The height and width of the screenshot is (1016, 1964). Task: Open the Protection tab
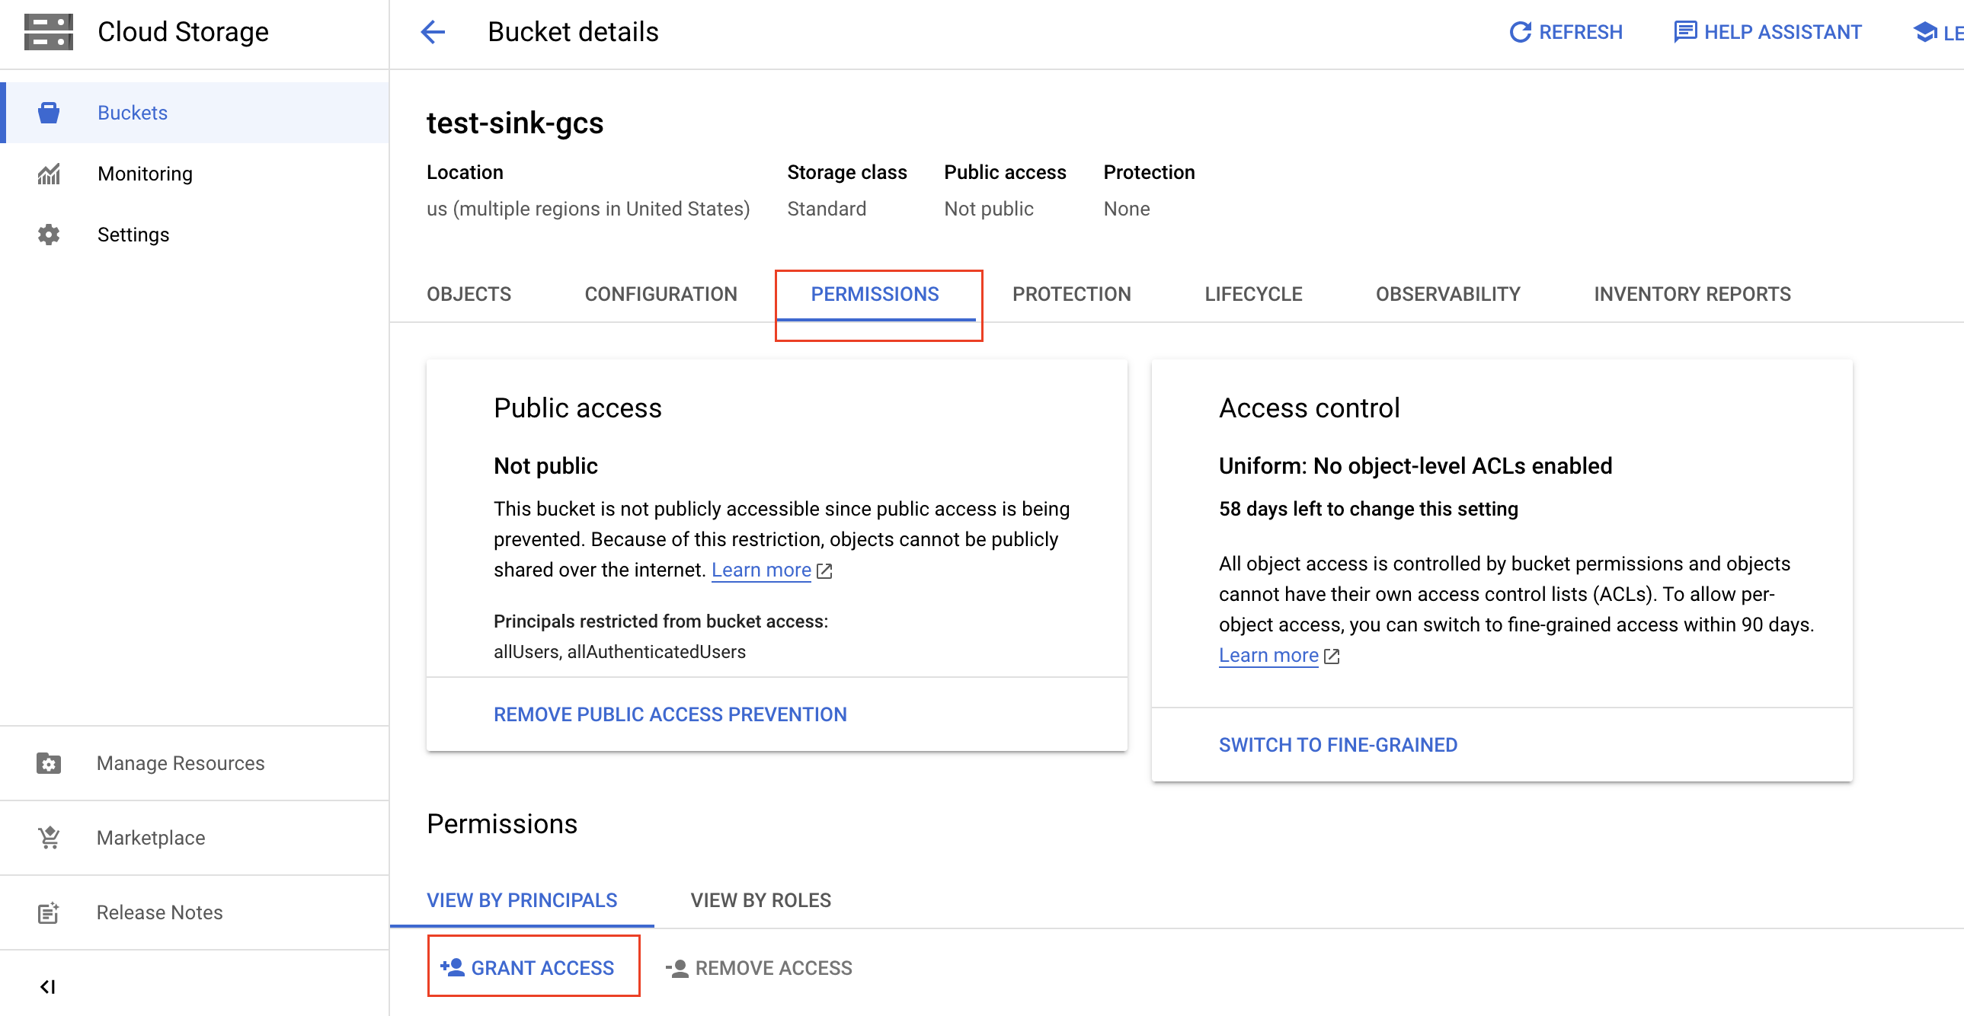[1071, 294]
